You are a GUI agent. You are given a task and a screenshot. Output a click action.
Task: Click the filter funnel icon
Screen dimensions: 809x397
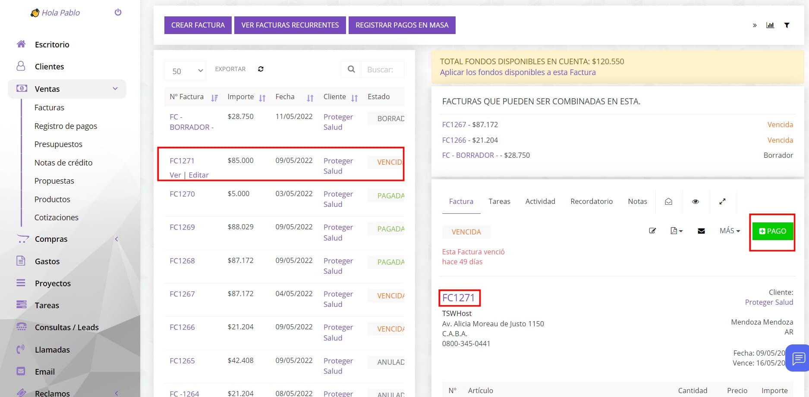tap(787, 25)
